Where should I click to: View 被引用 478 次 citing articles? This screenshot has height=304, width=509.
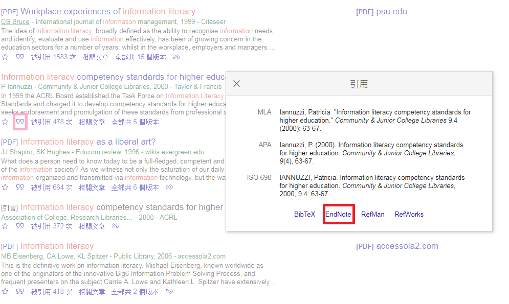click(x=52, y=122)
